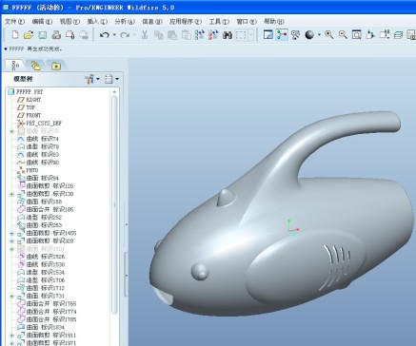Regenerate the model
This screenshot has height=346, width=416.
coord(200,34)
